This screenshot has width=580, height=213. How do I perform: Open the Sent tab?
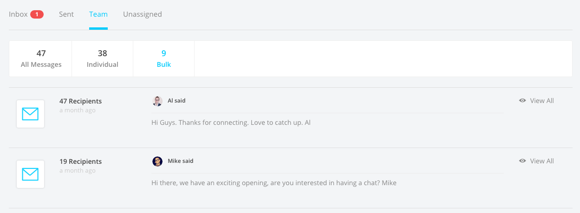point(66,14)
